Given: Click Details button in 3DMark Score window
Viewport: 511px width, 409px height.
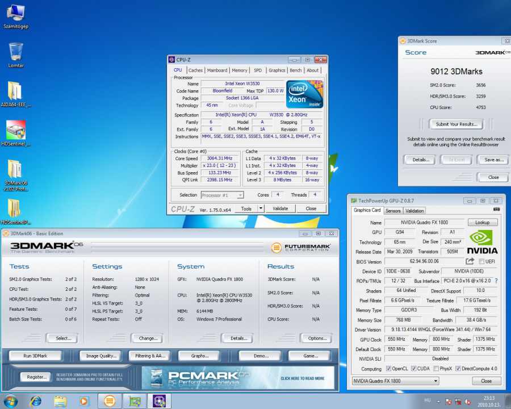Looking at the screenshot, I should click(x=421, y=160).
